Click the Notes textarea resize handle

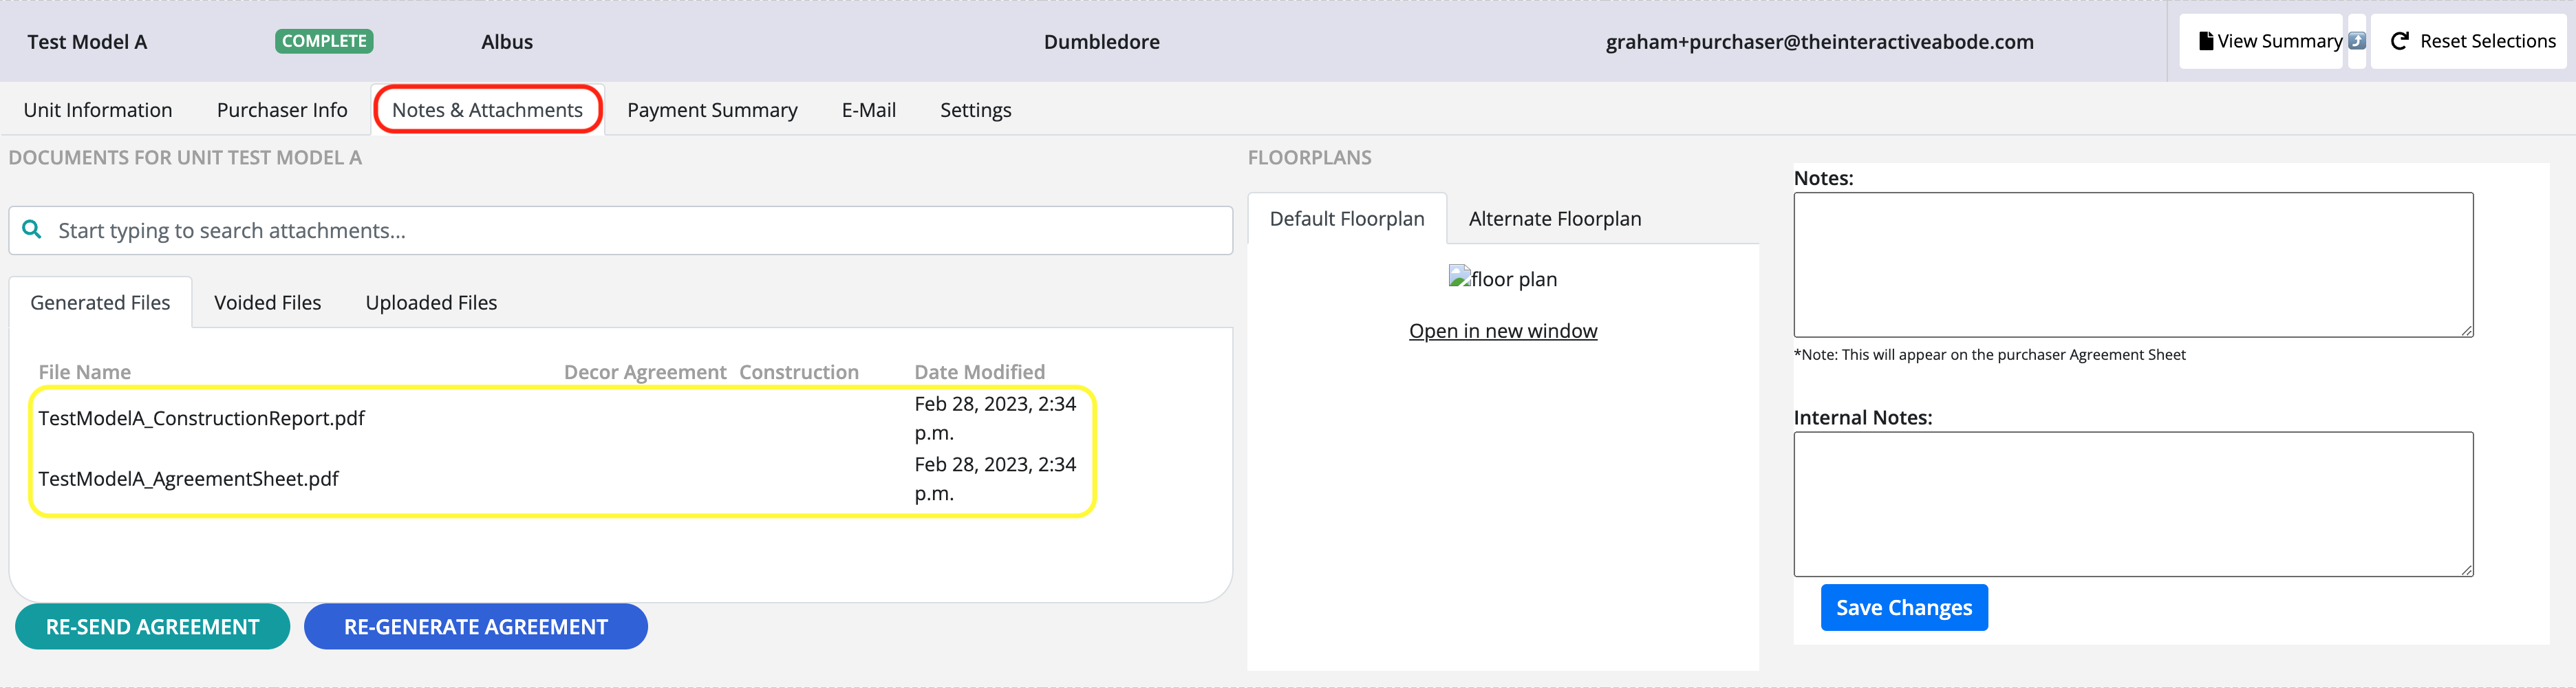pos(2466,330)
